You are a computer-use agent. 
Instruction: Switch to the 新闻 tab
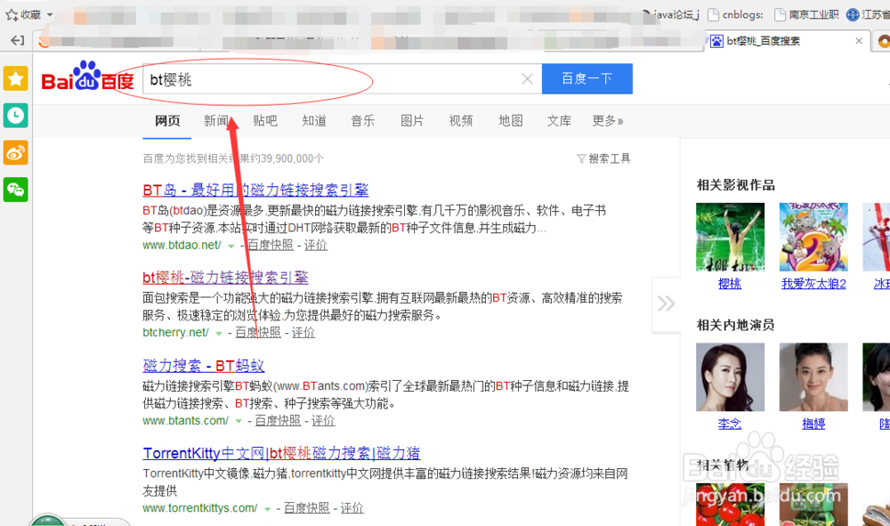pos(216,120)
